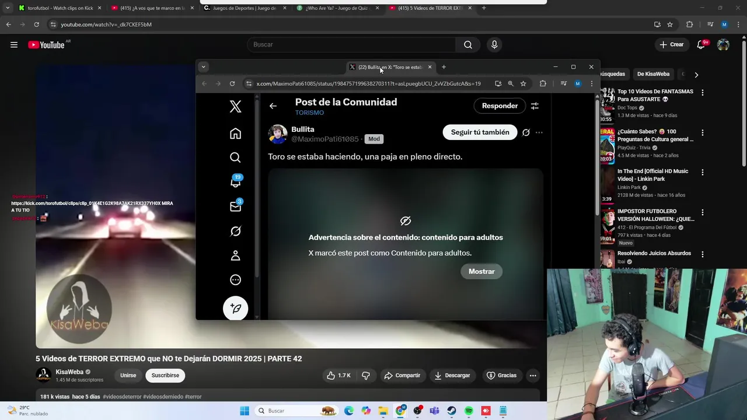Screen dimensions: 747x420
Task: Focus the YouTube Buscar search field
Action: pos(351,45)
